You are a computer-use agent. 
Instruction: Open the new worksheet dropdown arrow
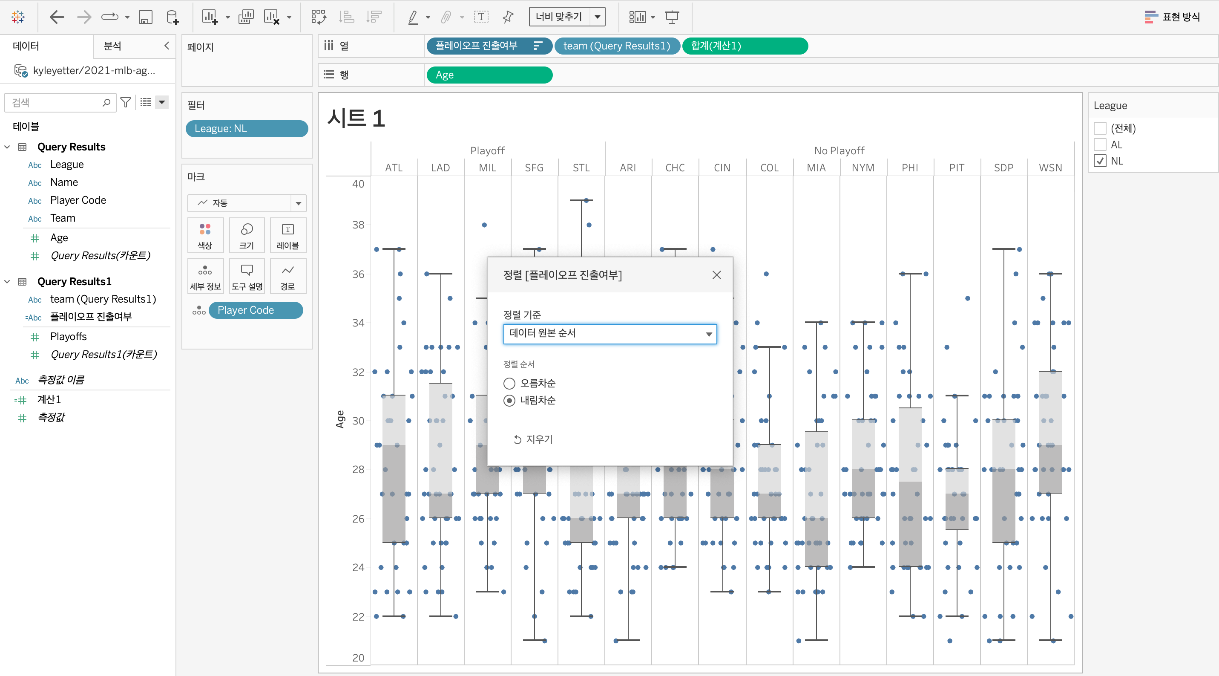click(x=227, y=17)
